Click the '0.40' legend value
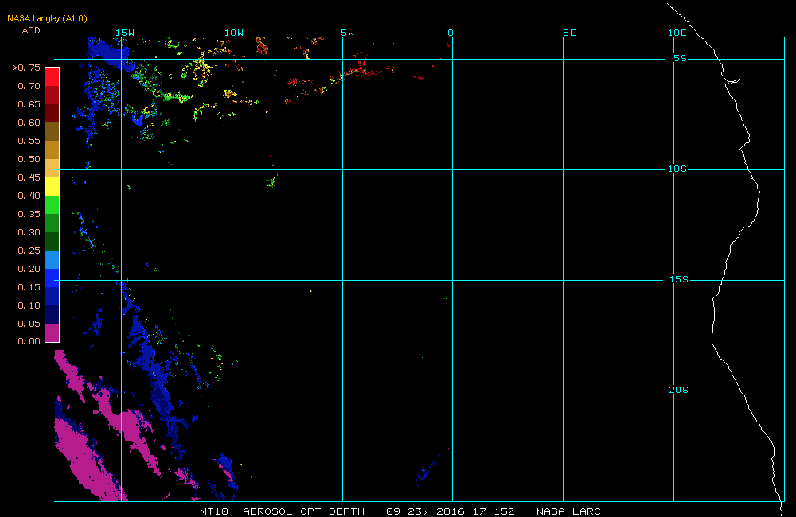796x517 pixels. click(x=29, y=196)
